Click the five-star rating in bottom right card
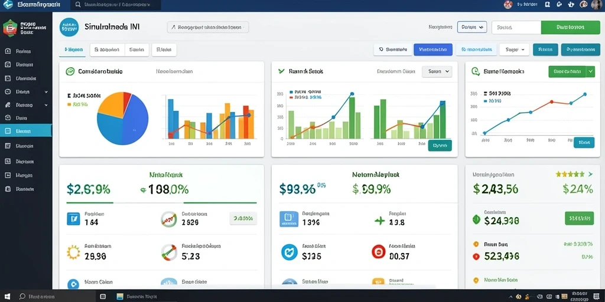The height and width of the screenshot is (302, 605). click(x=570, y=175)
